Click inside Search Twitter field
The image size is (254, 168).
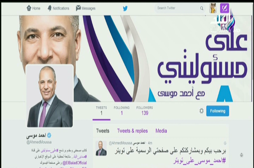(x=178, y=8)
